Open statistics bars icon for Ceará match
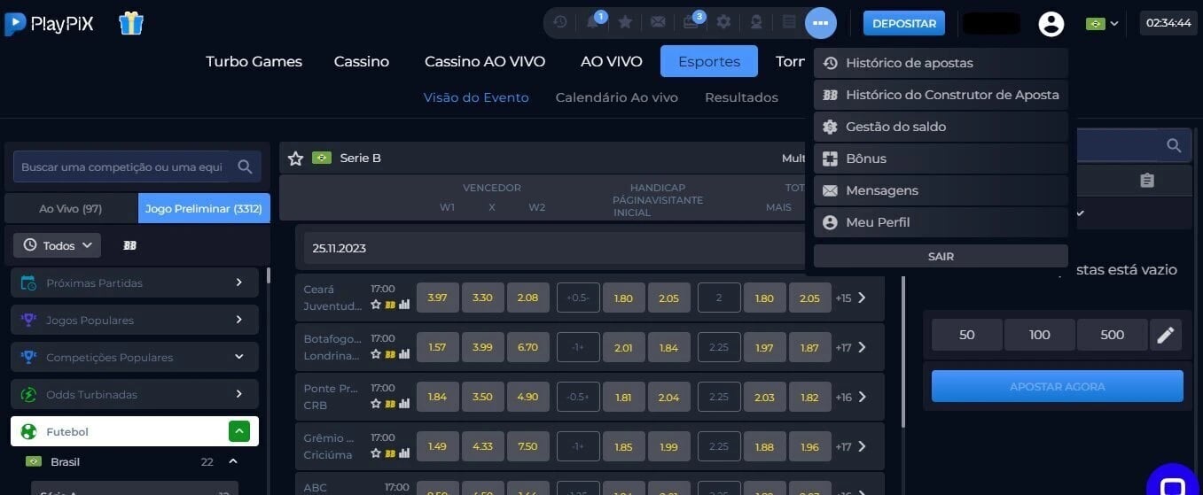 pyautogui.click(x=404, y=305)
